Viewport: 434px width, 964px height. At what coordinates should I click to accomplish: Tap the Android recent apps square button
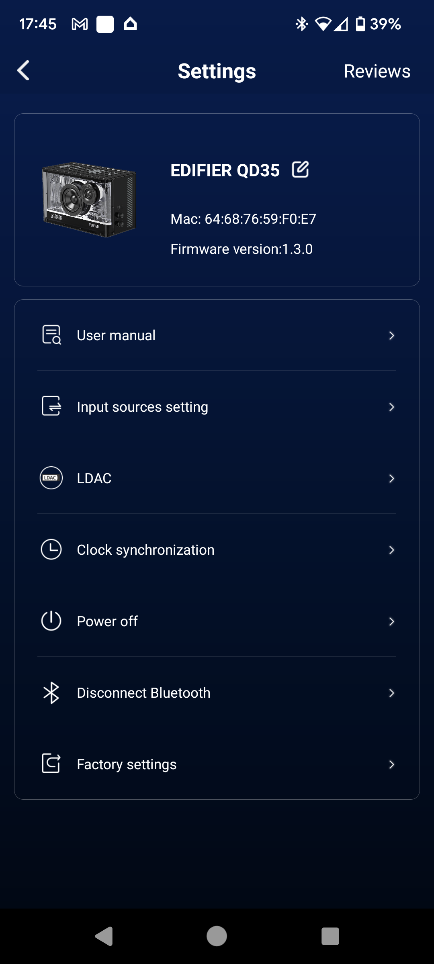[330, 936]
